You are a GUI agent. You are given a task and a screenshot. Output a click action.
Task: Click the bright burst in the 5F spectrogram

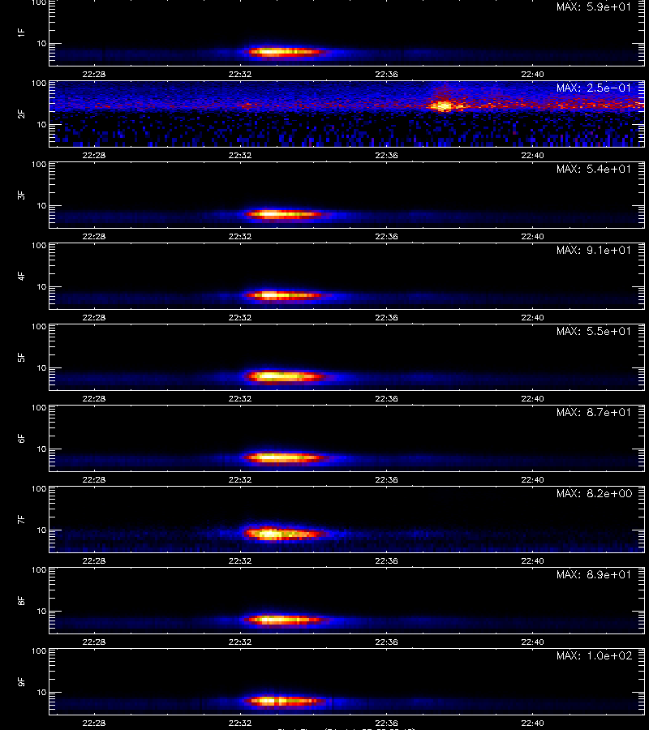[x=284, y=376]
